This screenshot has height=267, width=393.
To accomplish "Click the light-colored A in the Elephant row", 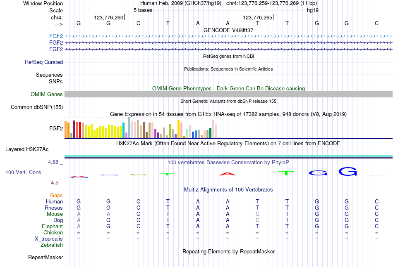I will (x=79, y=226).
